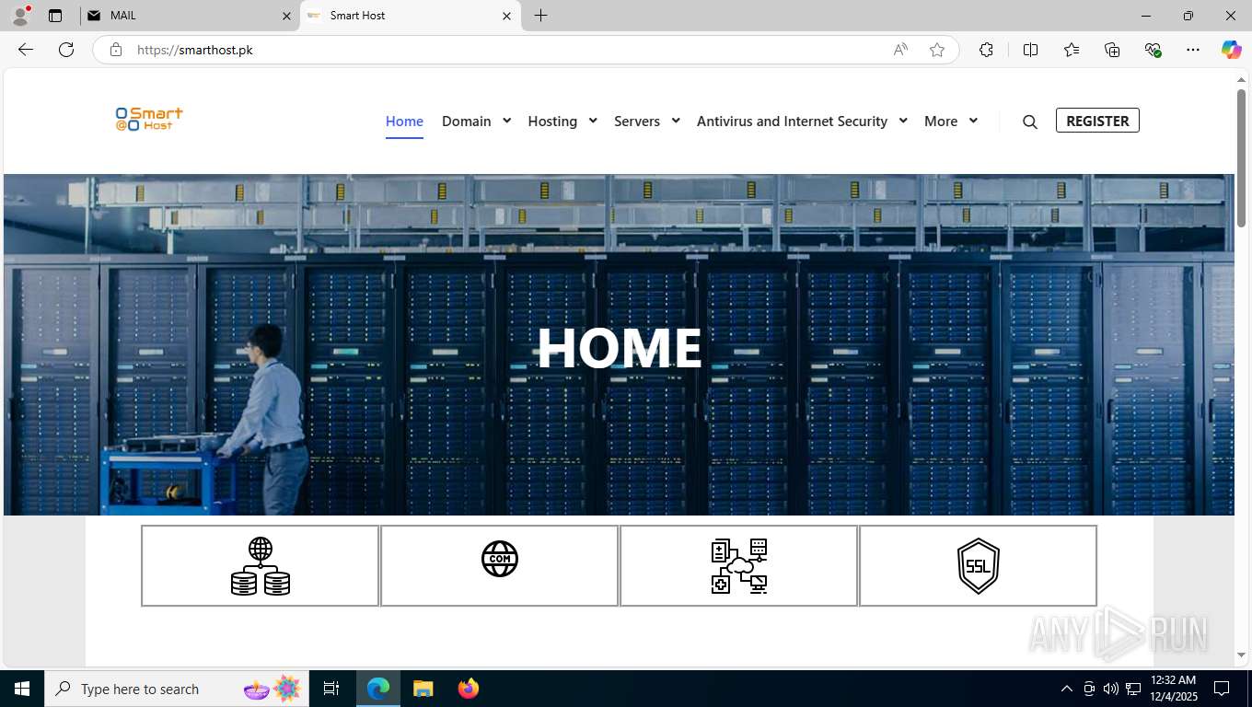Add page to favorites star icon
1252x707 pixels.
[x=937, y=50]
